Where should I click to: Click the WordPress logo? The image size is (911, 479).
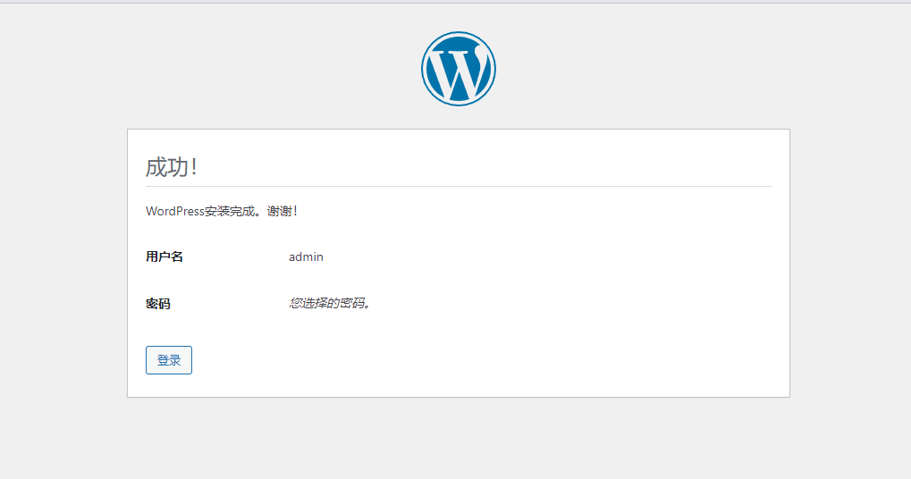(x=459, y=69)
